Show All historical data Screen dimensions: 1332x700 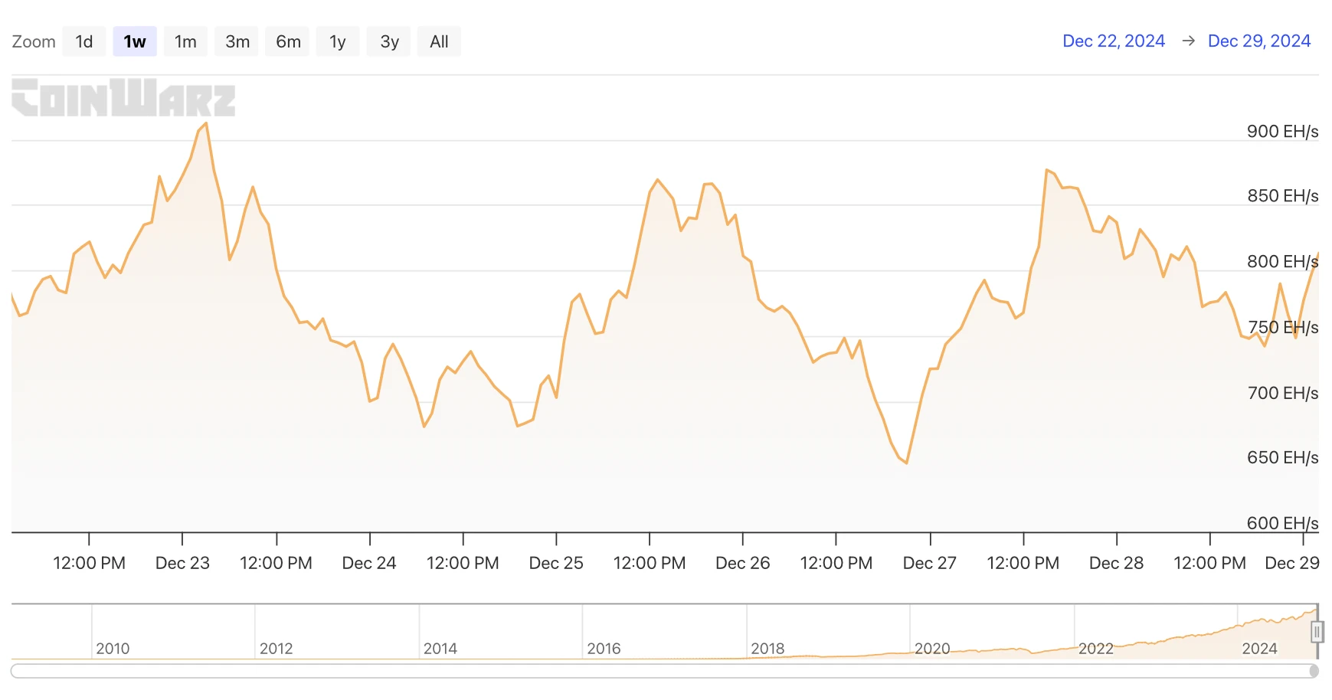439,41
